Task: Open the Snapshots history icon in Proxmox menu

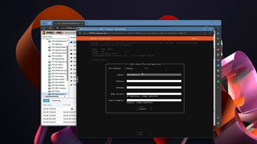Action: (x=71, y=77)
